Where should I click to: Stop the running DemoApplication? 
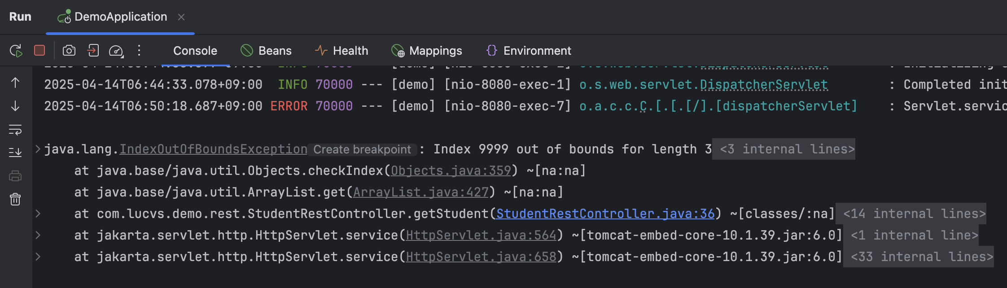point(39,50)
